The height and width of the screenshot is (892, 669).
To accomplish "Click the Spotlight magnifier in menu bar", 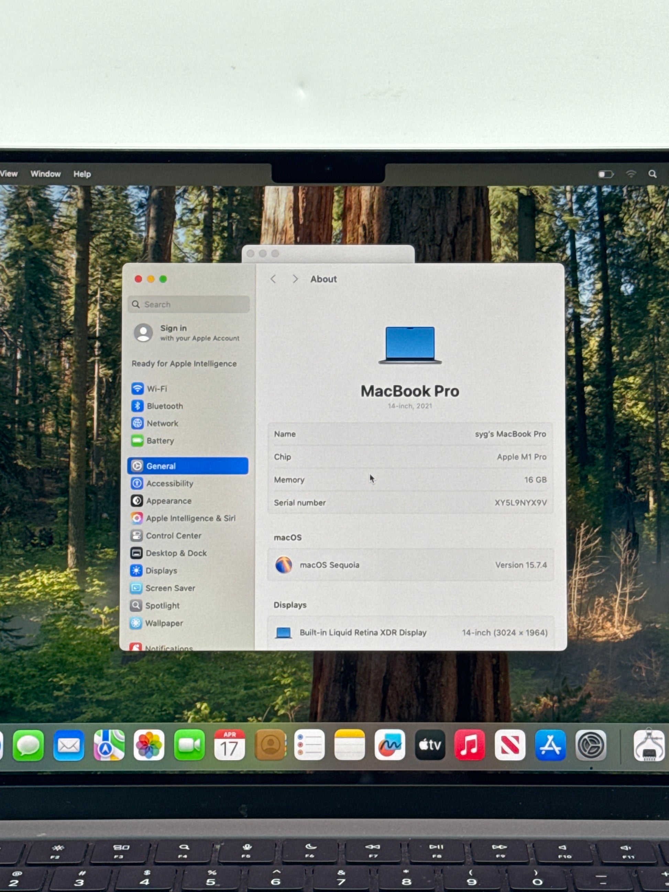I will 652,174.
